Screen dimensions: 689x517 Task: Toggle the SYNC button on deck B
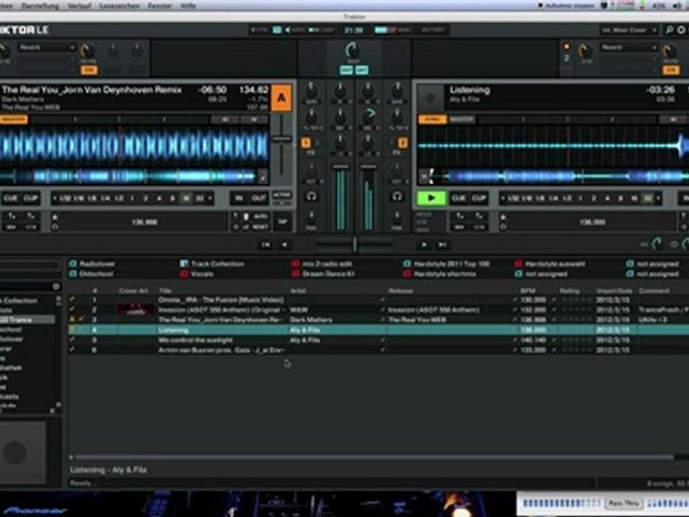432,119
